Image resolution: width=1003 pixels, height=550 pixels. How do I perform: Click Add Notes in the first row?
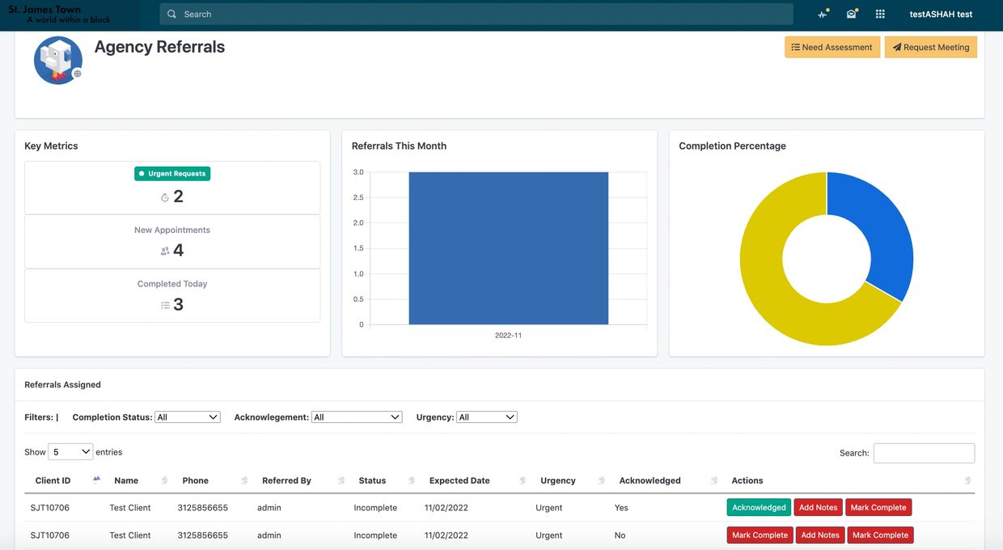tap(818, 508)
